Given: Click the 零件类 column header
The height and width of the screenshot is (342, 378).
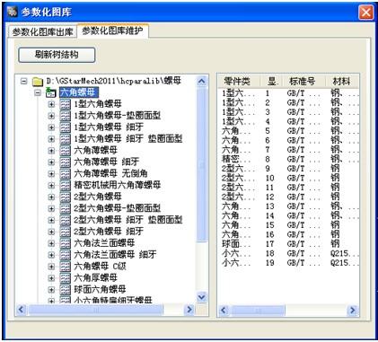Looking at the screenshot, I should 239,82.
